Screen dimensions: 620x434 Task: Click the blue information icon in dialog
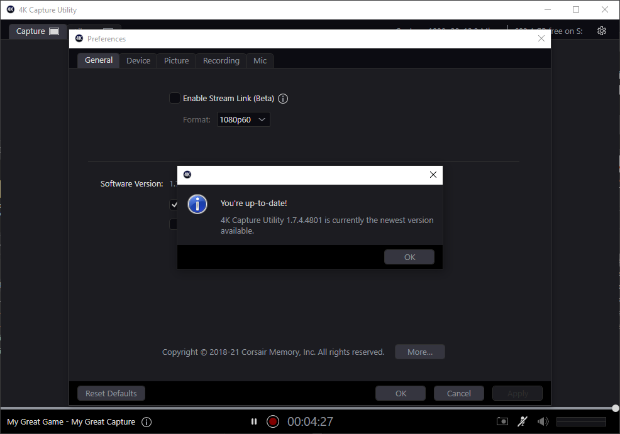click(197, 204)
